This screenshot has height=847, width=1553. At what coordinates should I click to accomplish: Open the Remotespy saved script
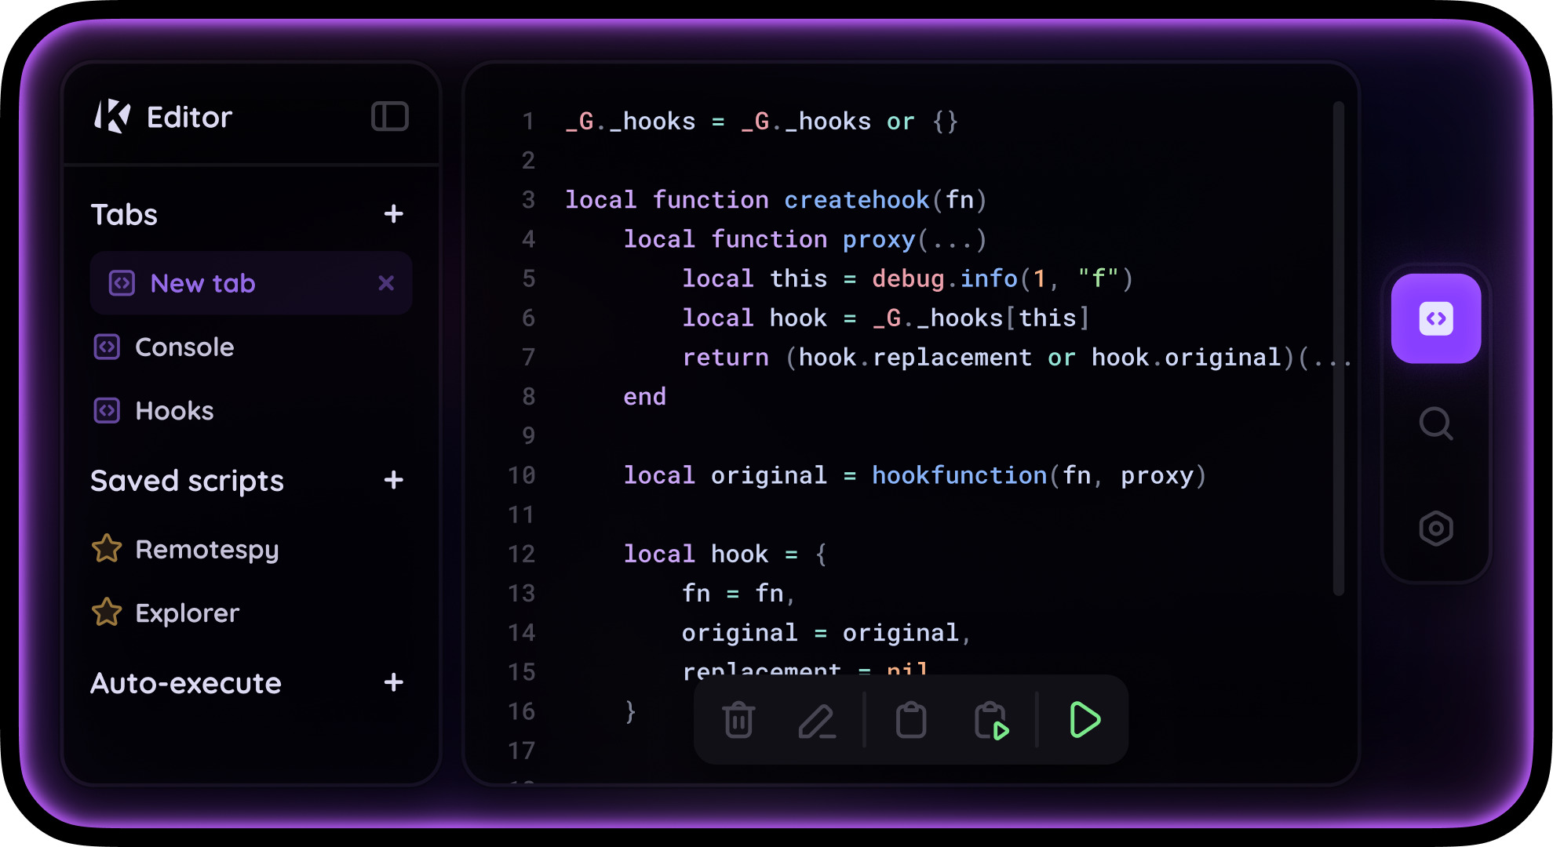206,550
